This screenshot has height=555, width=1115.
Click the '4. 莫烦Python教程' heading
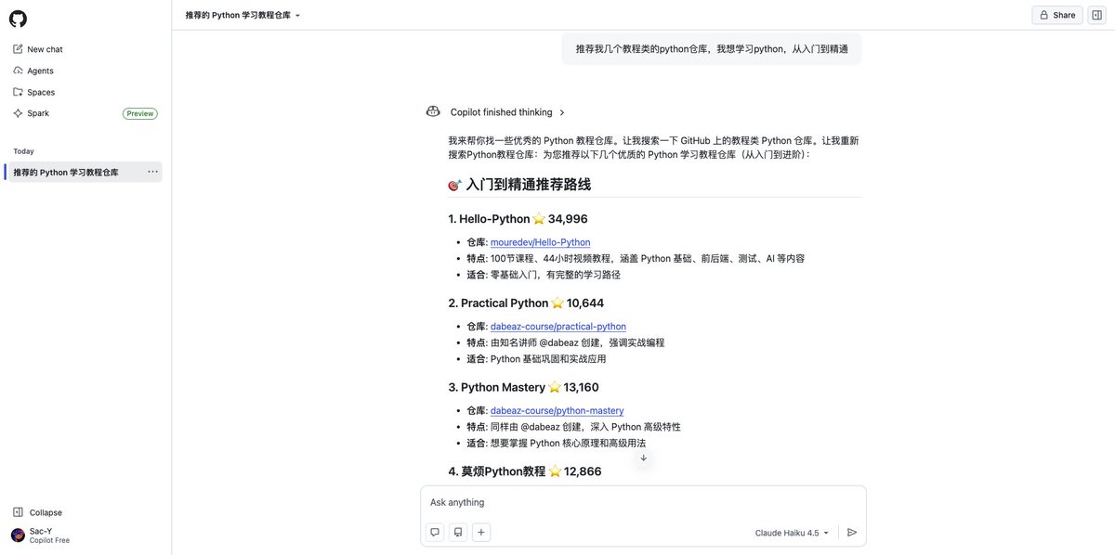click(525, 471)
